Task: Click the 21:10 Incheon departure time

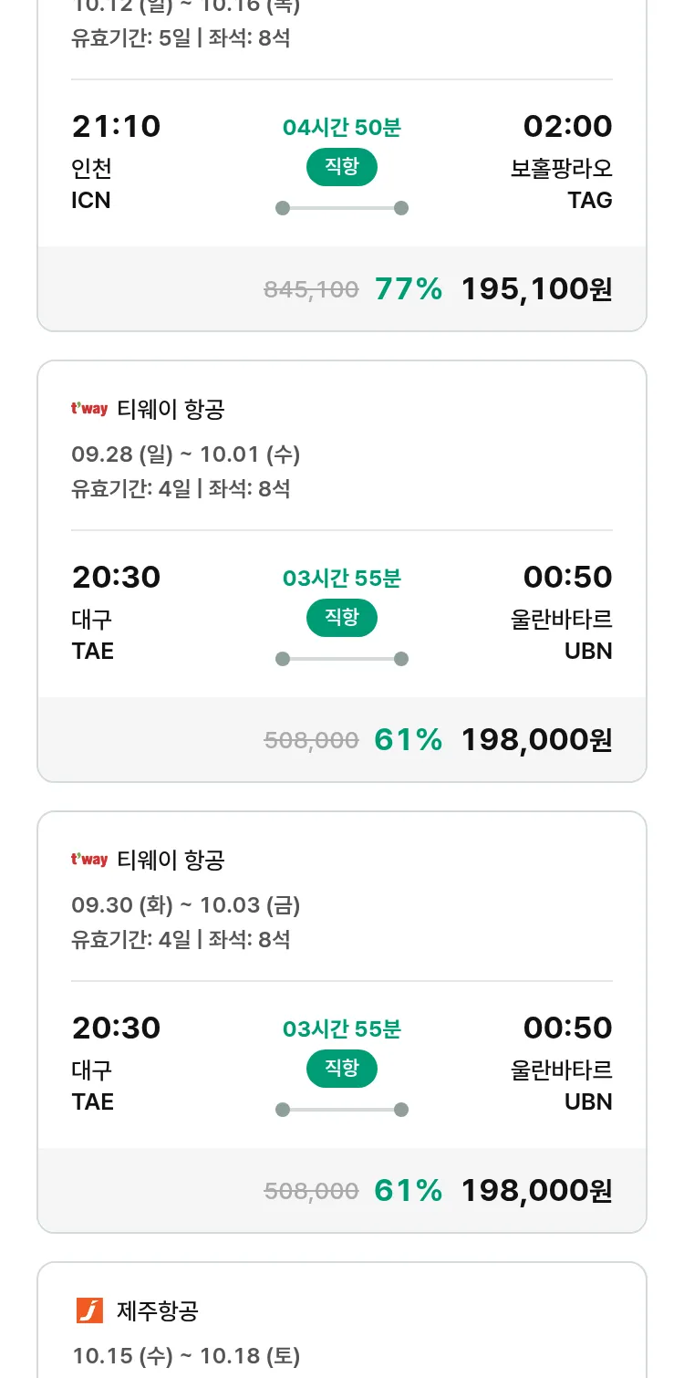Action: (x=116, y=127)
